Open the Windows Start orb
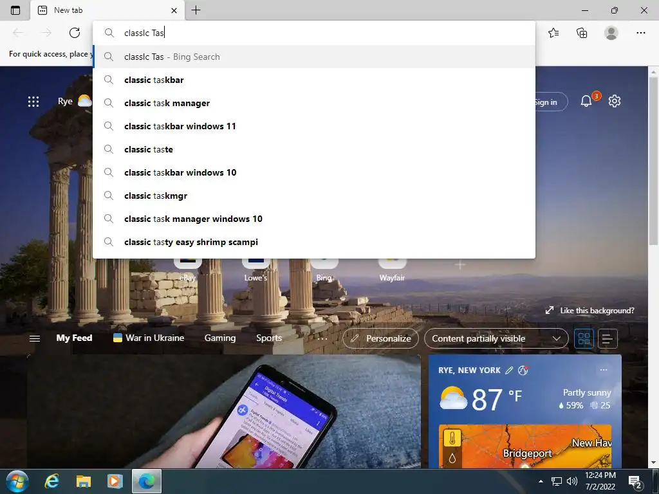Screen dimensions: 659x494 point(17,481)
